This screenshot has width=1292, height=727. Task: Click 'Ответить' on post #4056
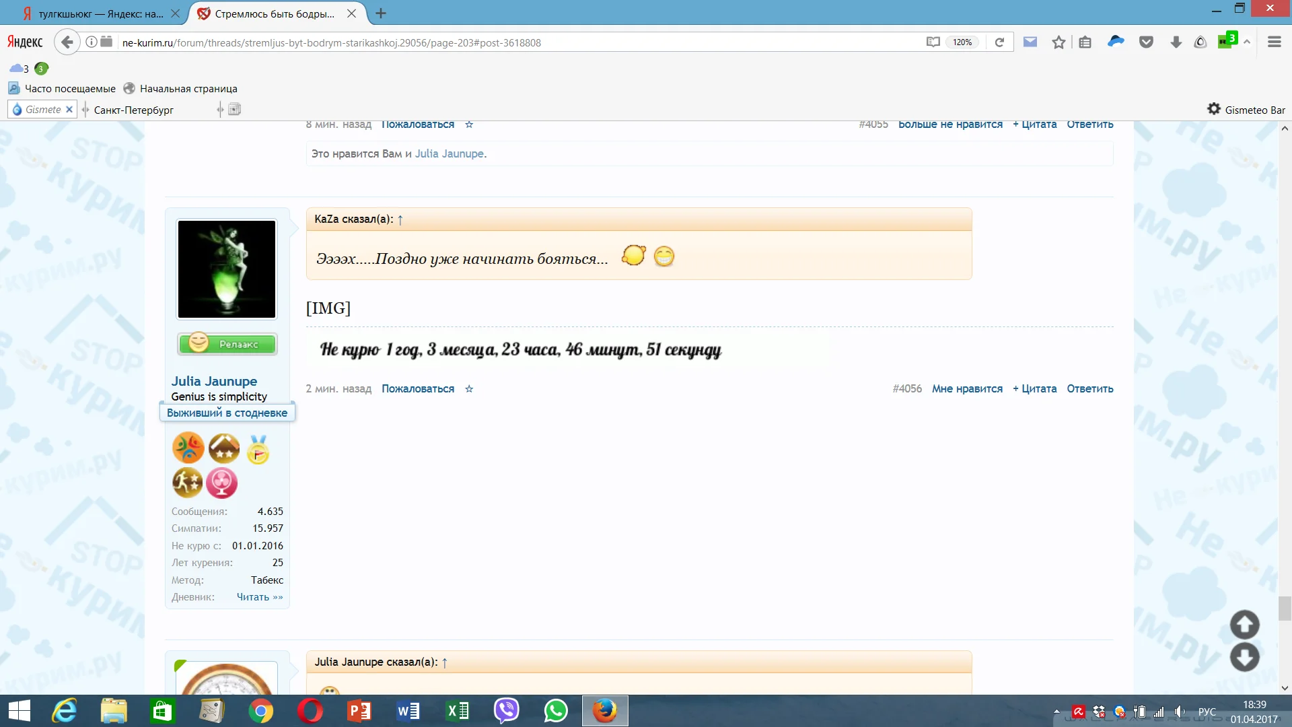tap(1089, 389)
